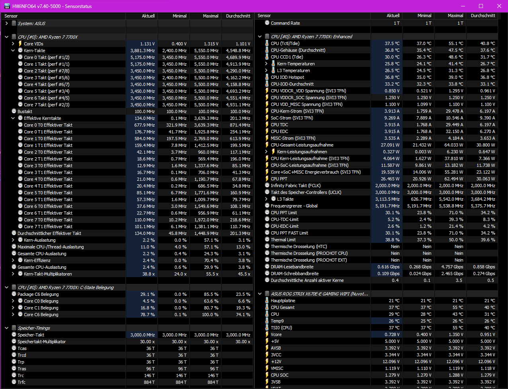
Task: Click the left Sensor column header
Action: pyautogui.click(x=64, y=16)
